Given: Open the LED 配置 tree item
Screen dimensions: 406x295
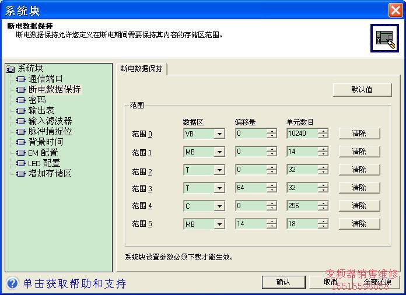Looking at the screenshot, I should coord(44,163).
